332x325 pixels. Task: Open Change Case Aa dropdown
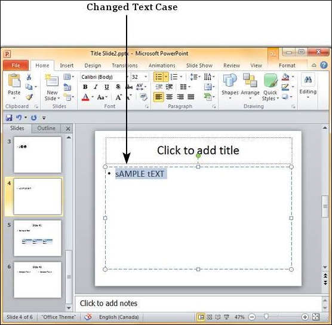click(x=102, y=97)
